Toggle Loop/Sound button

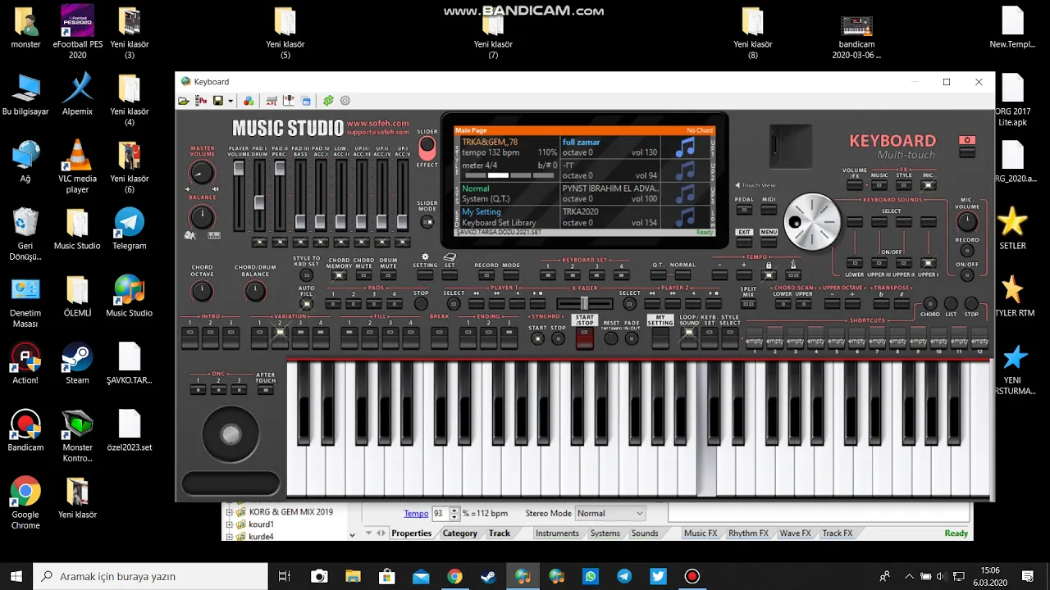[x=688, y=337]
